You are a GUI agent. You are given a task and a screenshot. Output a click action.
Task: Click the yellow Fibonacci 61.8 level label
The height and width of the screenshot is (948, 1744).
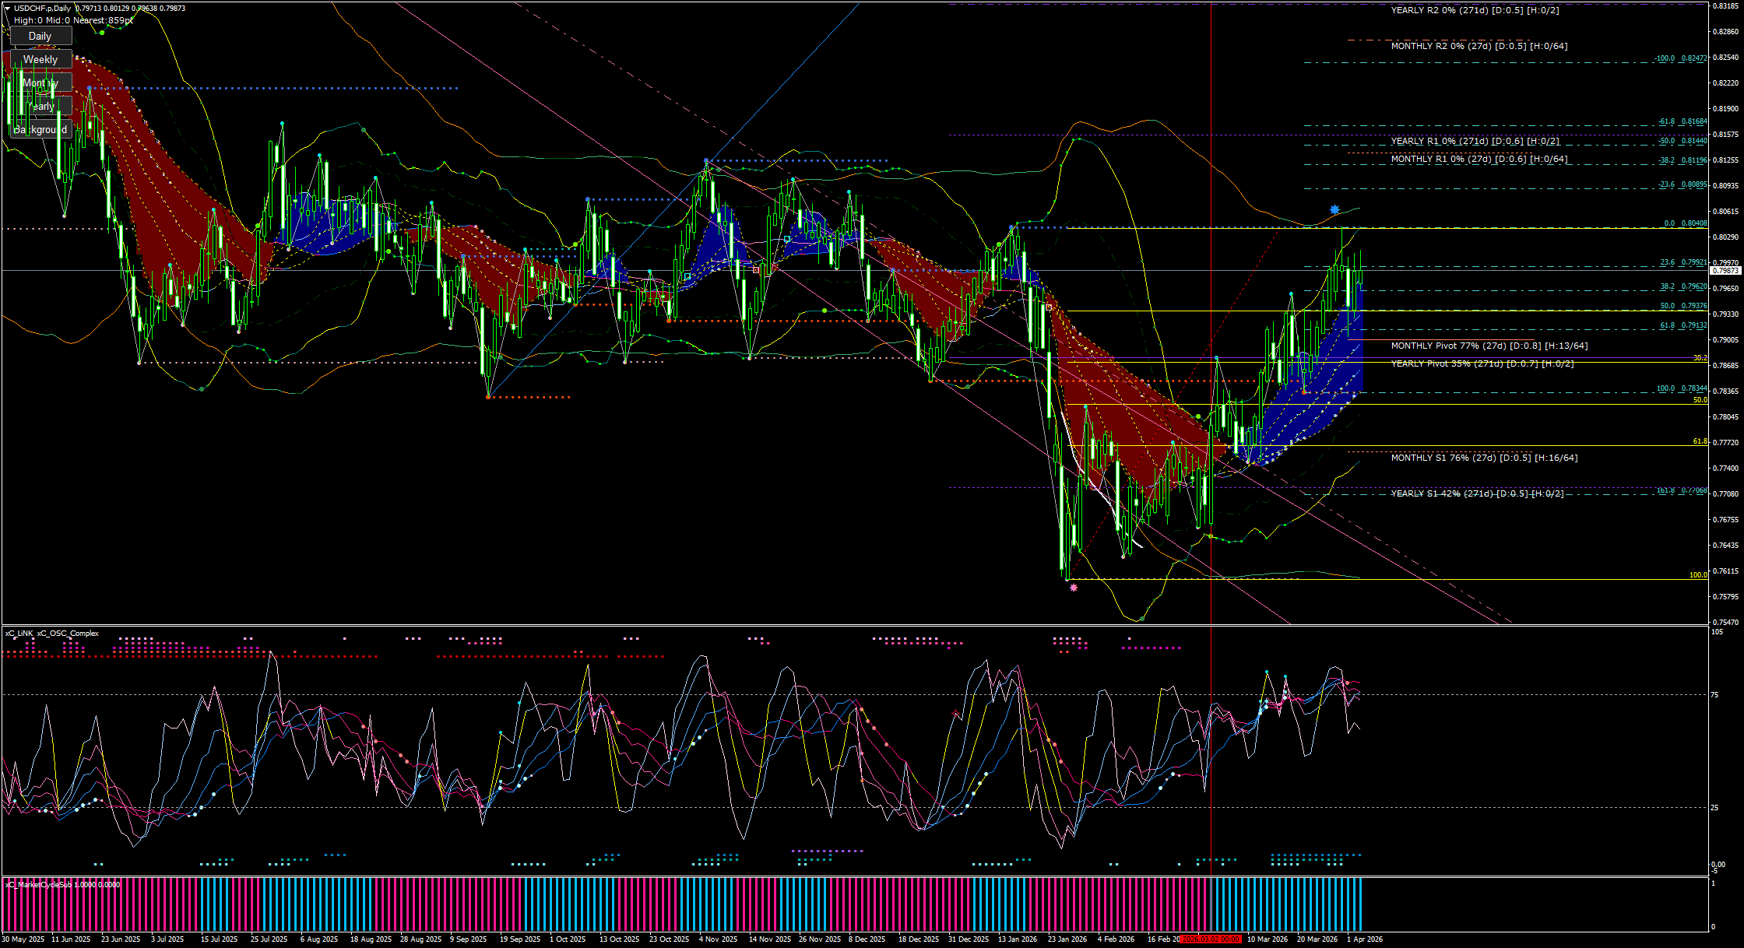coord(1700,441)
